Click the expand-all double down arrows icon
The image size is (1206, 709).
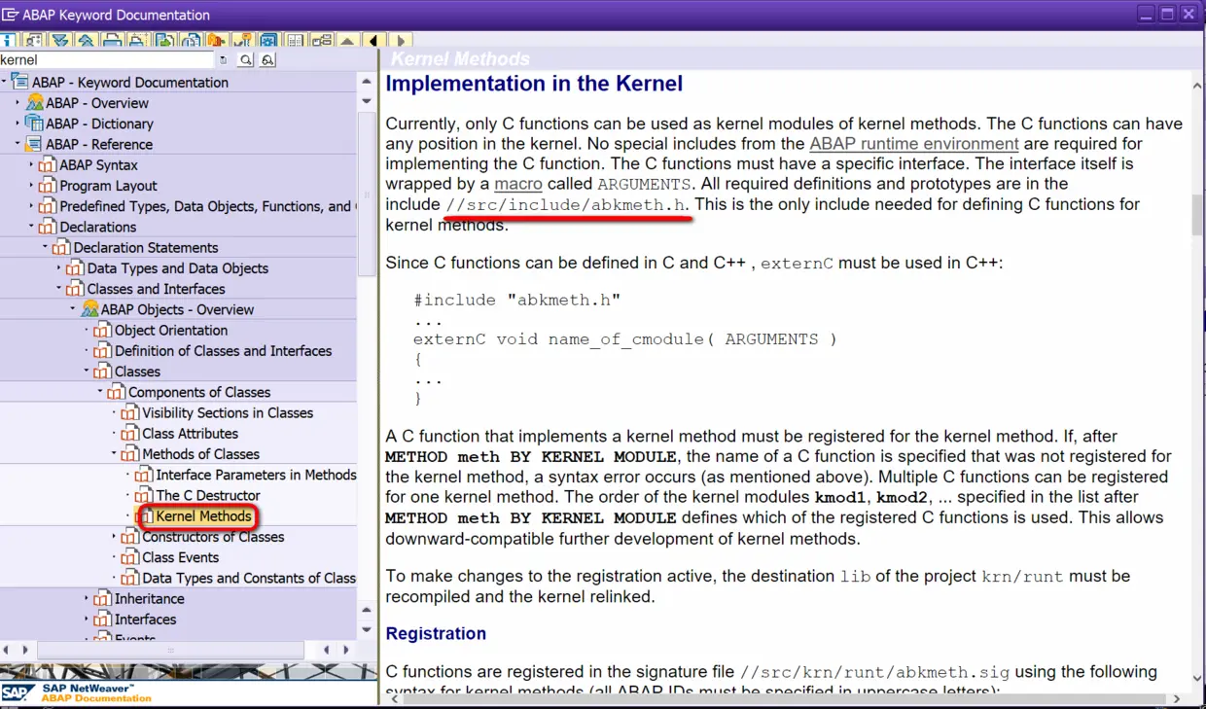[x=60, y=40]
